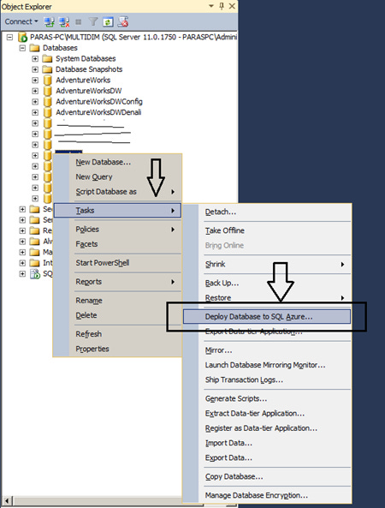
Task: Collapse the Databases folder
Action: [22, 48]
